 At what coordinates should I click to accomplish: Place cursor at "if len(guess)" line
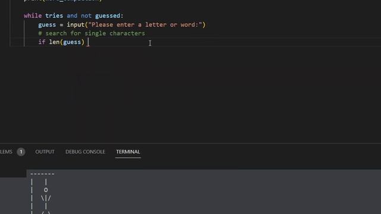61,42
